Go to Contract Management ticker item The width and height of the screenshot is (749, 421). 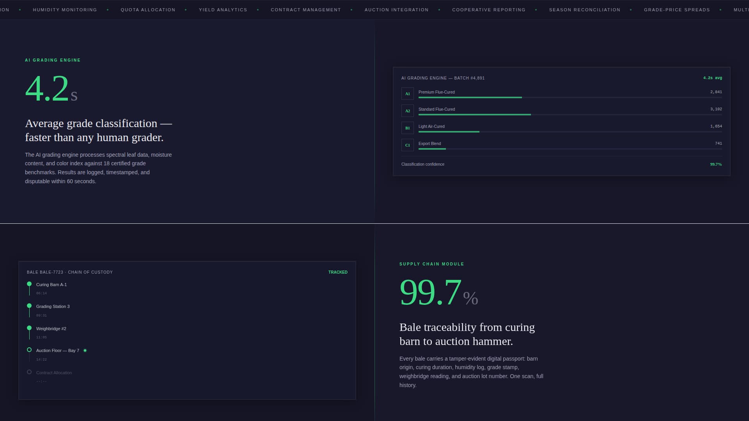[305, 10]
